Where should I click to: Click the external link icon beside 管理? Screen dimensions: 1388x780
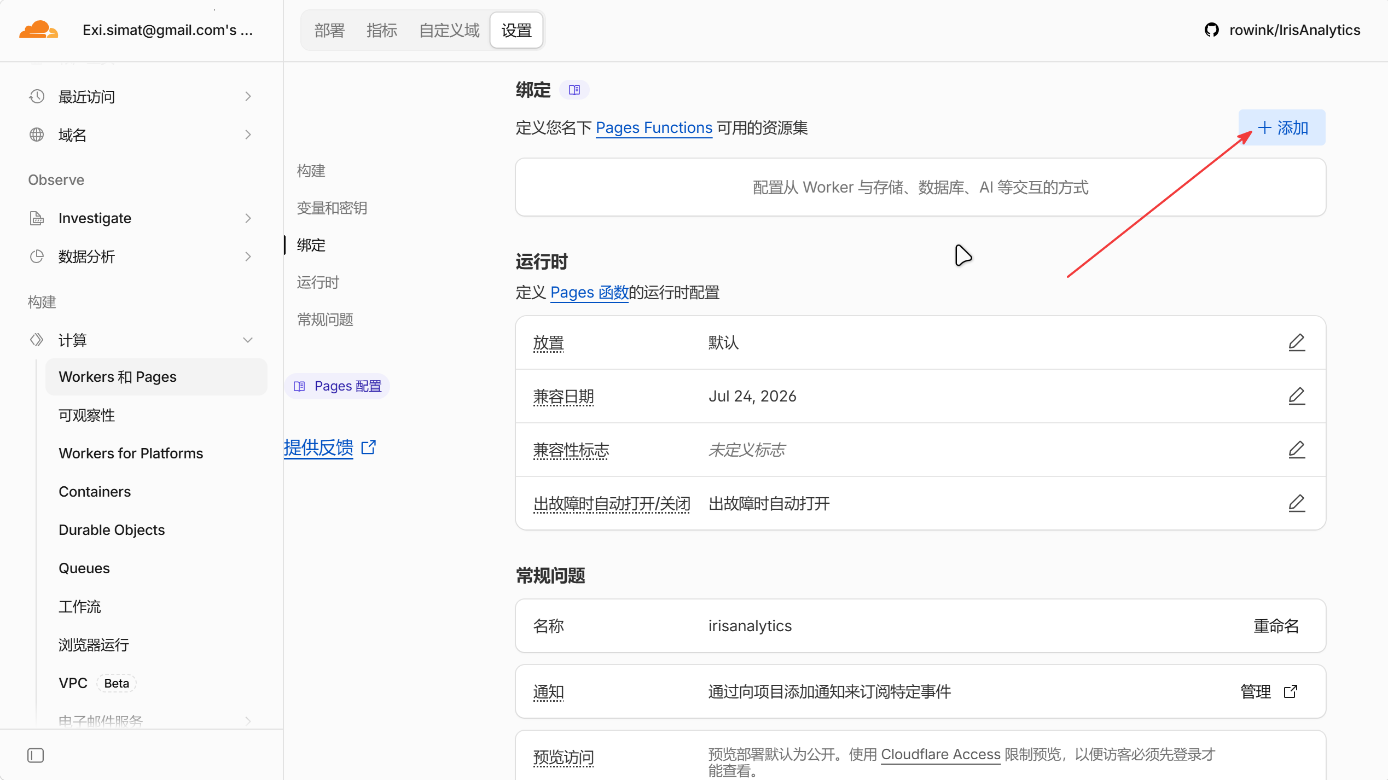tap(1291, 691)
